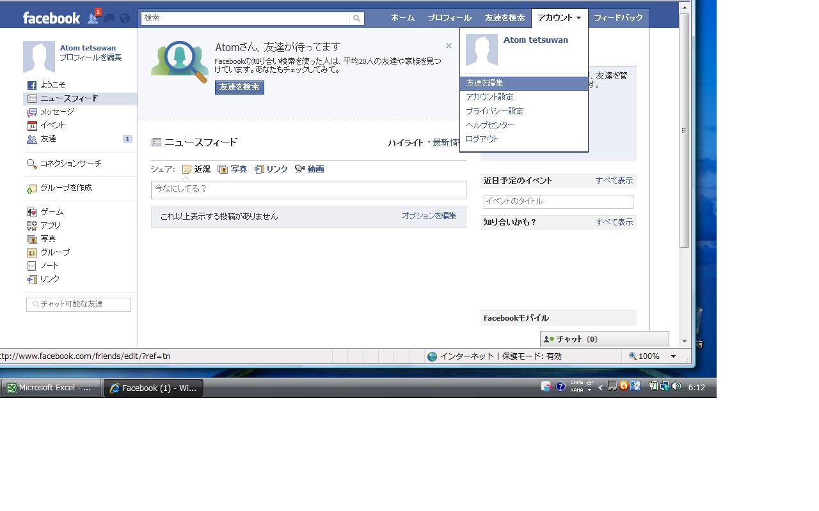This screenshot has width=819, height=511.
Task: Open フィードバック in top navigation
Action: tap(618, 18)
